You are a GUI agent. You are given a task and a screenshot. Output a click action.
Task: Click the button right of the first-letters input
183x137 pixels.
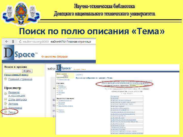[146, 85]
